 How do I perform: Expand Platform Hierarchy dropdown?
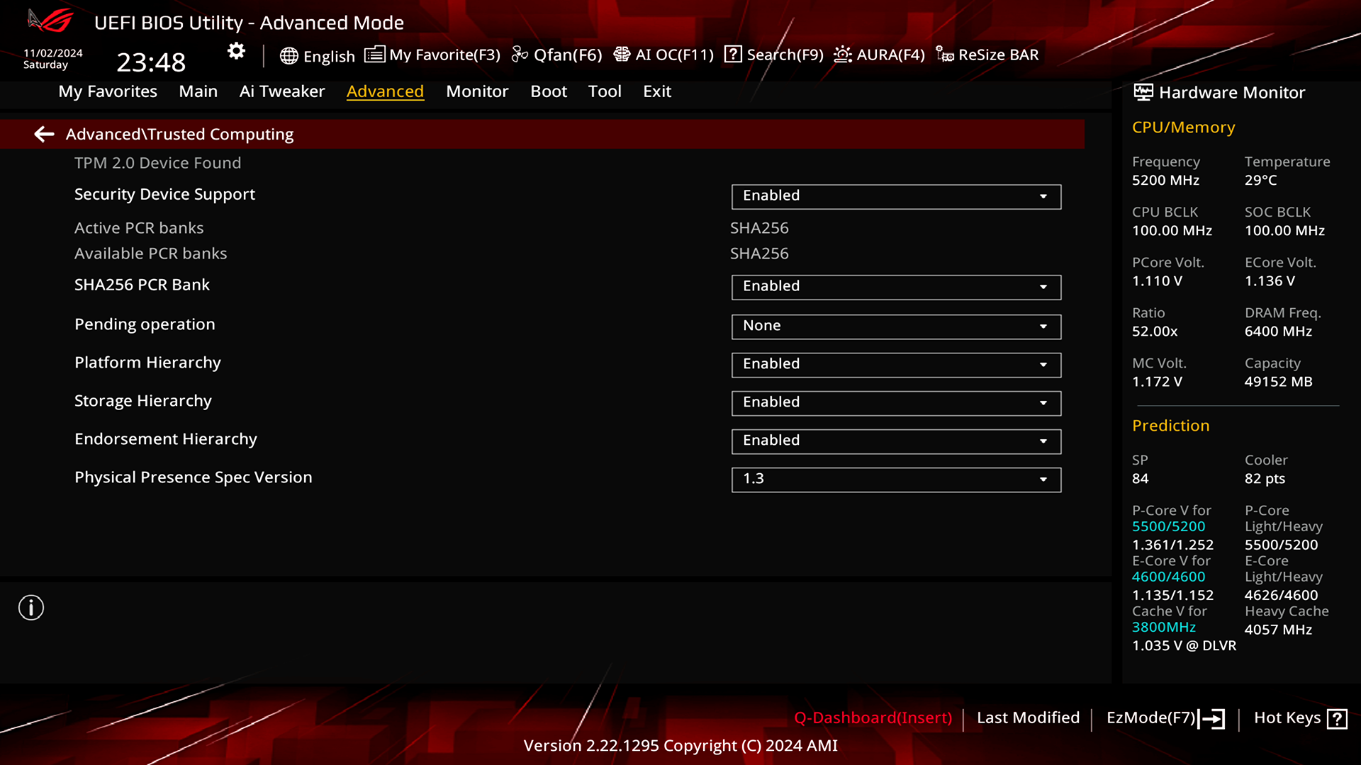point(896,365)
